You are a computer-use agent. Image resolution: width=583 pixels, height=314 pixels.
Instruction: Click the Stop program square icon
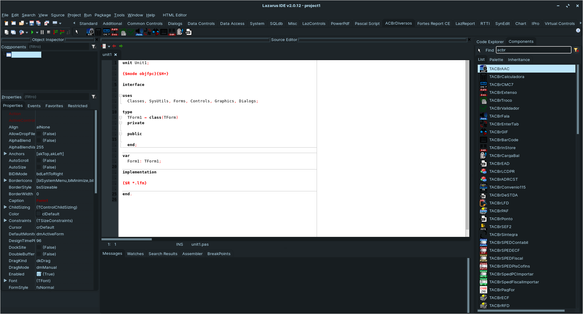(49, 32)
